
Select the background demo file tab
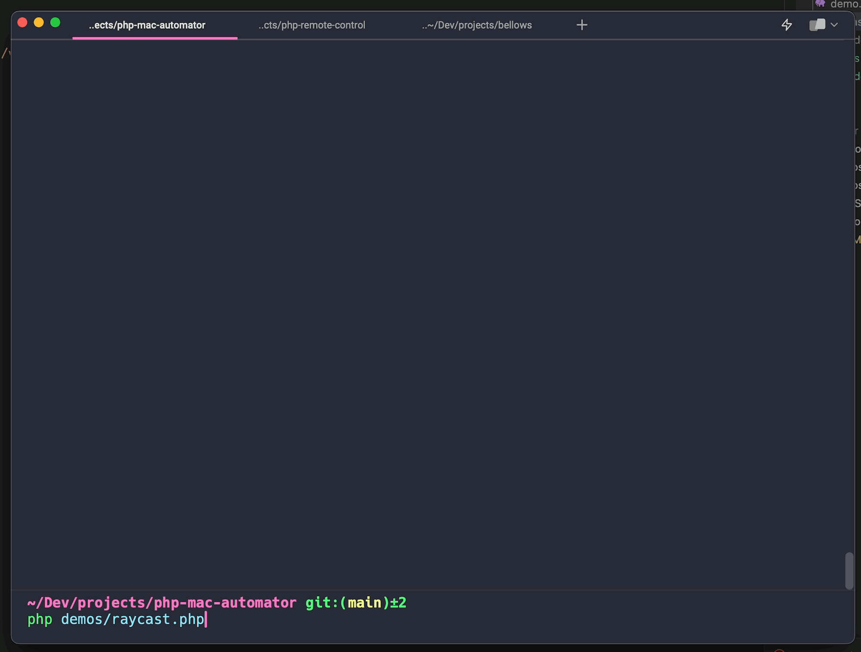[845, 4]
